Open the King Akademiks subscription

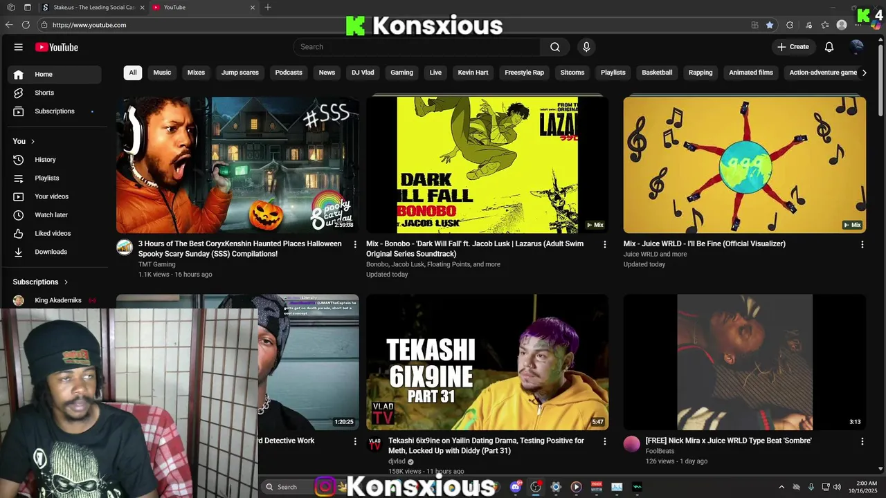tap(55, 300)
